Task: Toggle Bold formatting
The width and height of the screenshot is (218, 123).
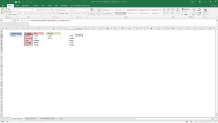Action: [x=19, y=14]
